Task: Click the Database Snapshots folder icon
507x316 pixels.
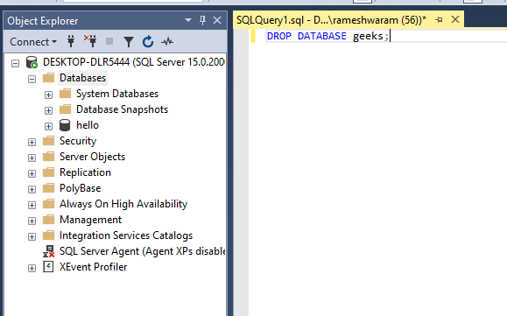Action: 65,109
